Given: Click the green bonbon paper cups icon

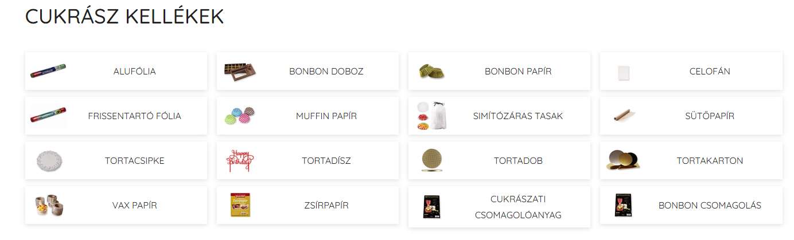Looking at the screenshot, I should click(431, 71).
